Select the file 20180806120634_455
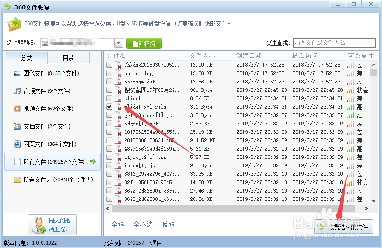 coord(153,140)
